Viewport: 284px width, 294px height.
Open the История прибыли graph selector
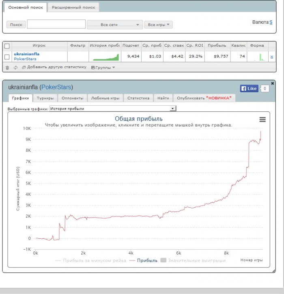click(113, 109)
